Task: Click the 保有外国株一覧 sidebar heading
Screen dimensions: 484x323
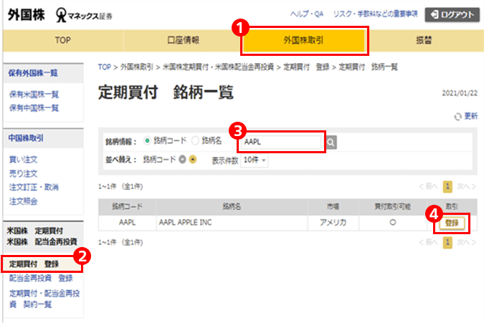Action: click(x=33, y=73)
